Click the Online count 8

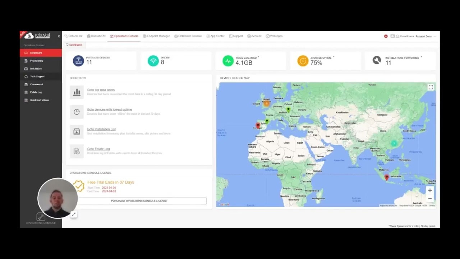[162, 63]
